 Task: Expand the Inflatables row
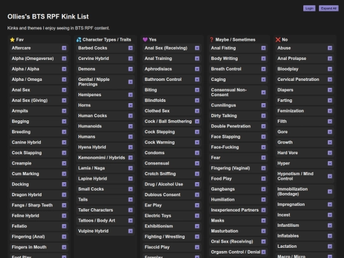330,236
